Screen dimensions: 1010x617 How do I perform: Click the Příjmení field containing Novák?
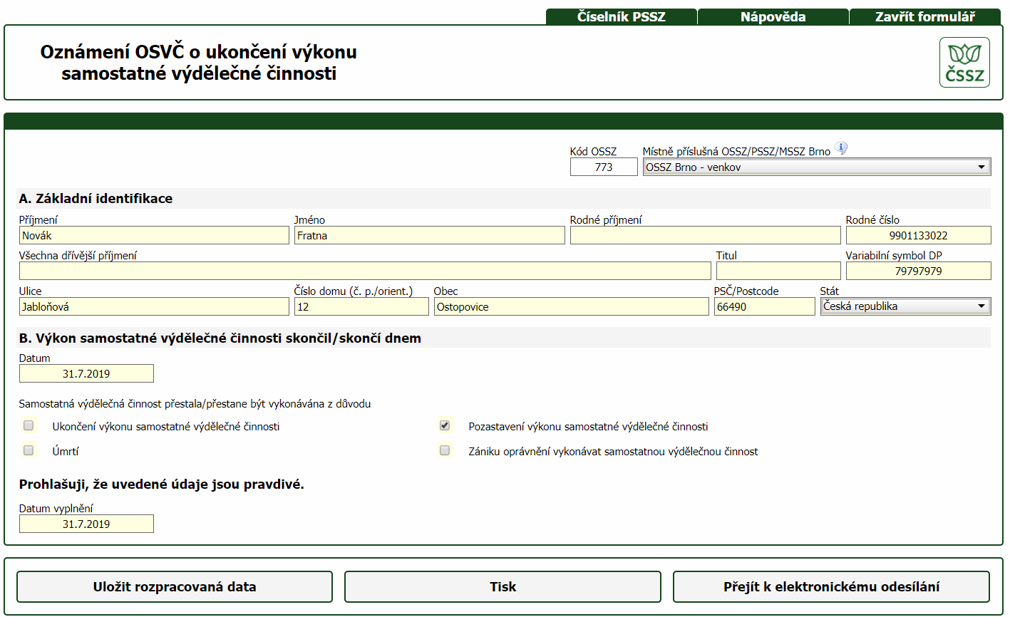[x=154, y=235]
